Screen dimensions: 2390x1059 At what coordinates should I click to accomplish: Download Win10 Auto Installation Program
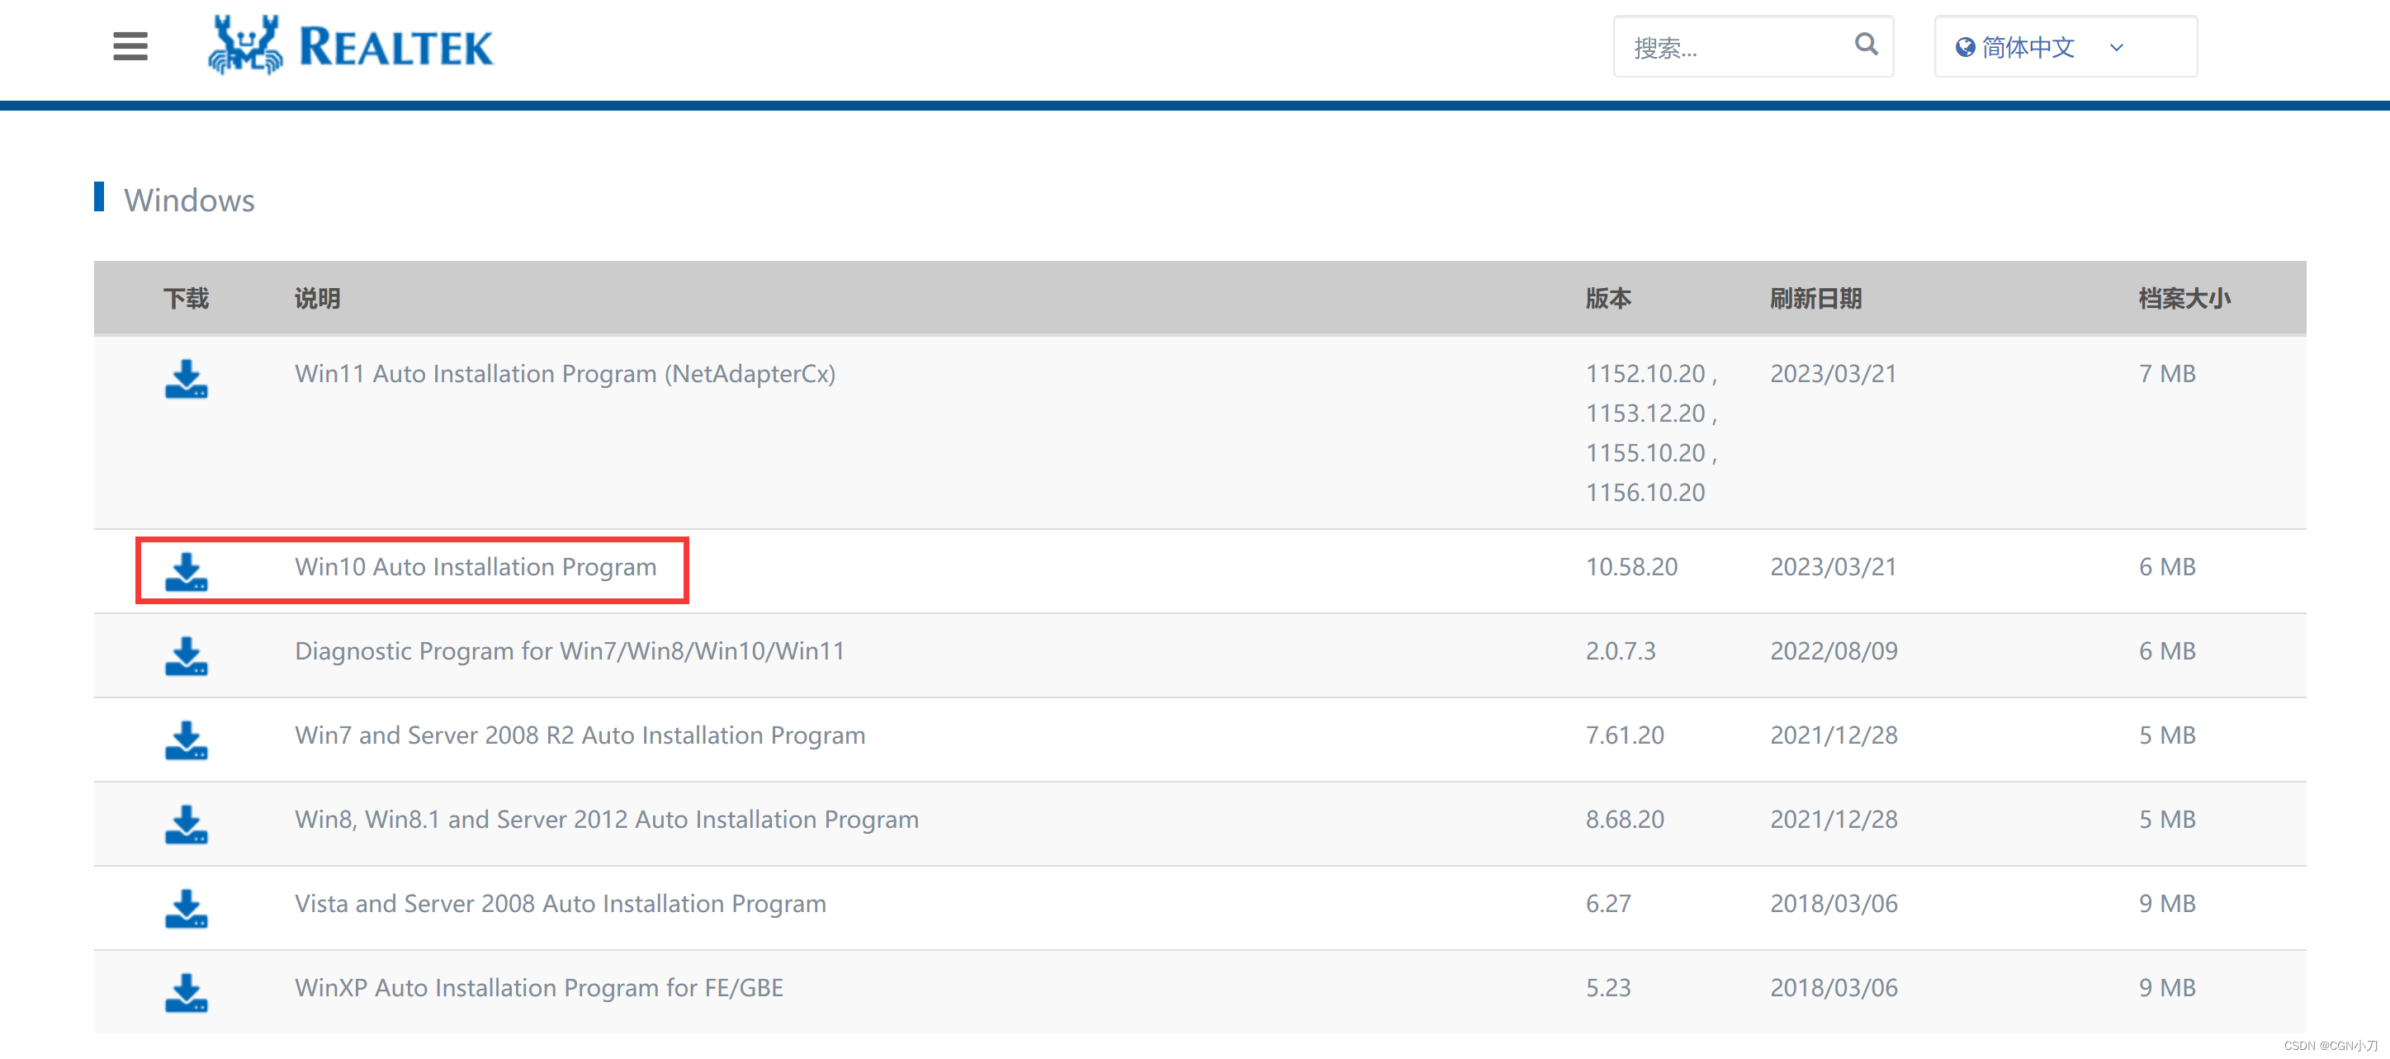coord(186,572)
